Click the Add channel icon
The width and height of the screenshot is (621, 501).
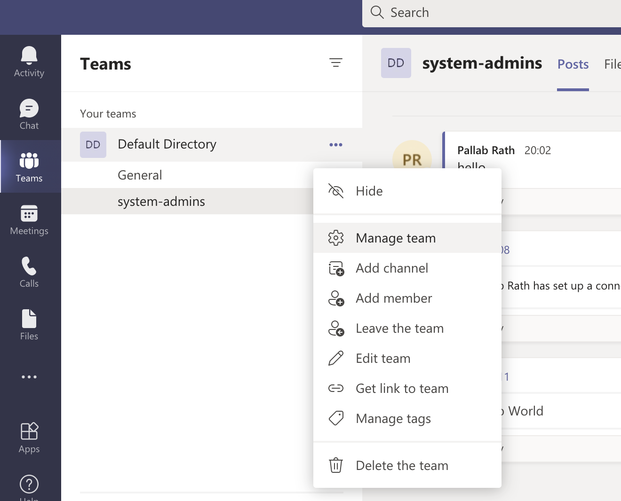click(336, 268)
